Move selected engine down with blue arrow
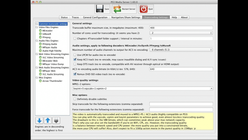Screen dimensions: 248x140 coord(39,121)
